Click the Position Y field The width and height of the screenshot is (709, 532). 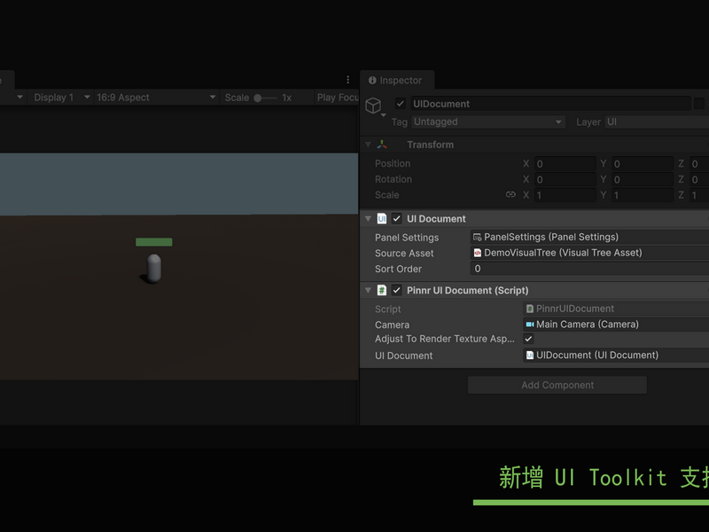pyautogui.click(x=643, y=163)
